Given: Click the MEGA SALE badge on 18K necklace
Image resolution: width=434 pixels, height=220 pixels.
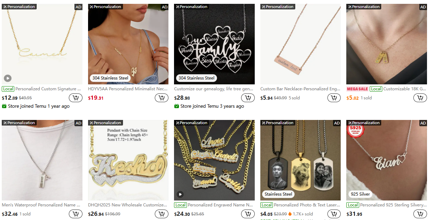Looking at the screenshot, I should pos(357,89).
